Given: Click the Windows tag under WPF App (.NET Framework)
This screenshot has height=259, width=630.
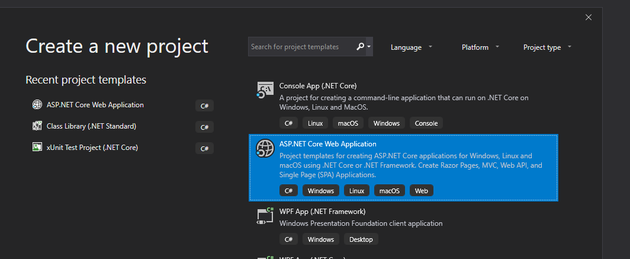Looking at the screenshot, I should pos(321,239).
